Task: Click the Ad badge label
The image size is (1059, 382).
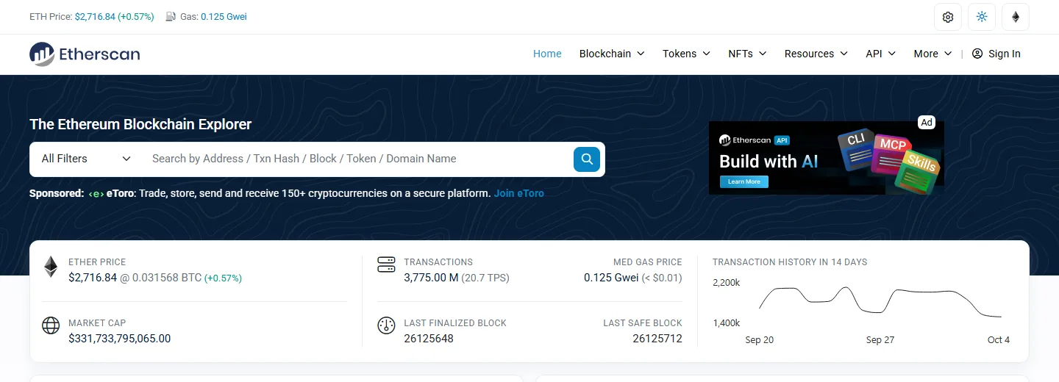Action: 927,123
